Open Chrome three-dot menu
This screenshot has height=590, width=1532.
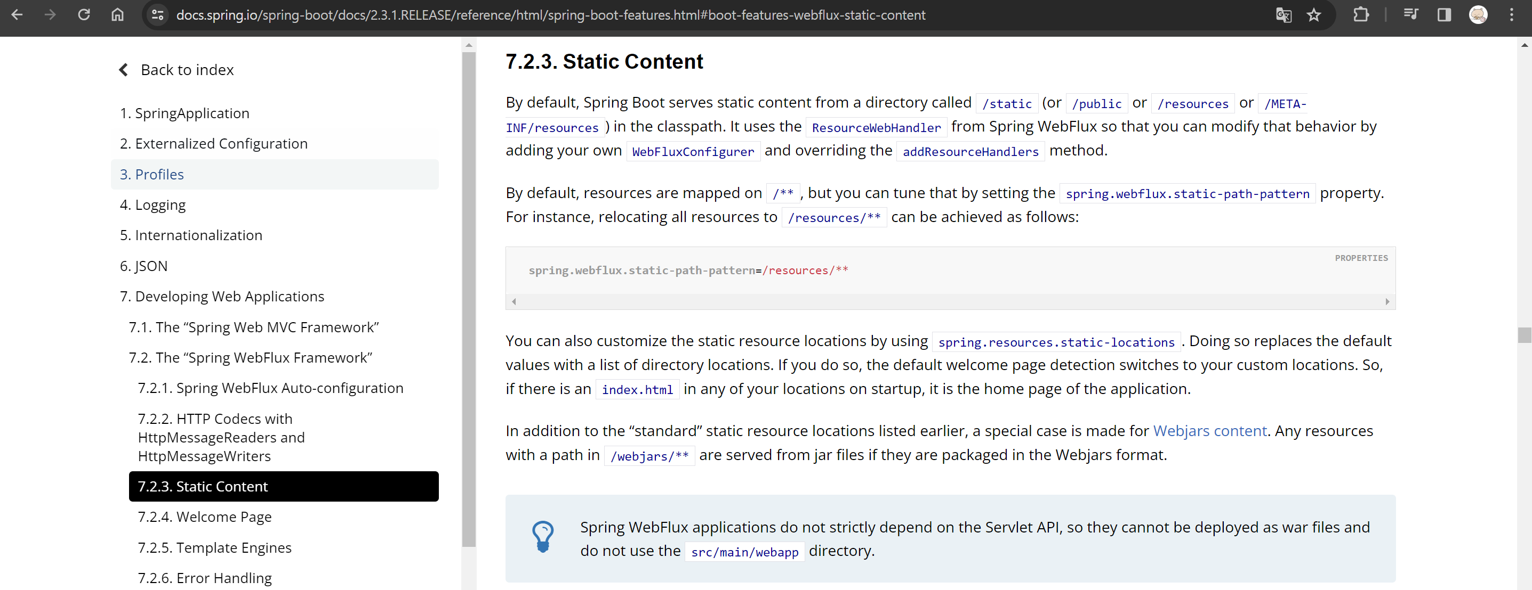(1511, 15)
